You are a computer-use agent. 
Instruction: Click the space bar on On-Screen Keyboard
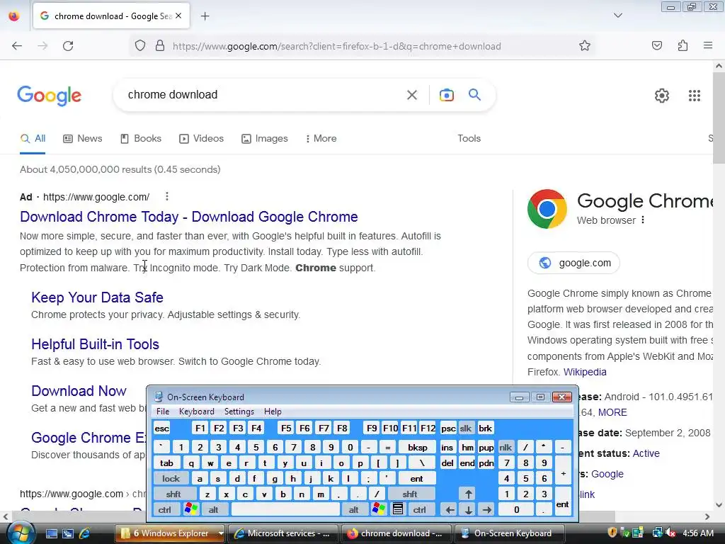click(x=285, y=509)
